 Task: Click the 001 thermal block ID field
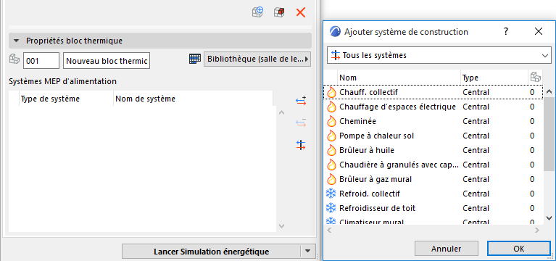click(41, 61)
